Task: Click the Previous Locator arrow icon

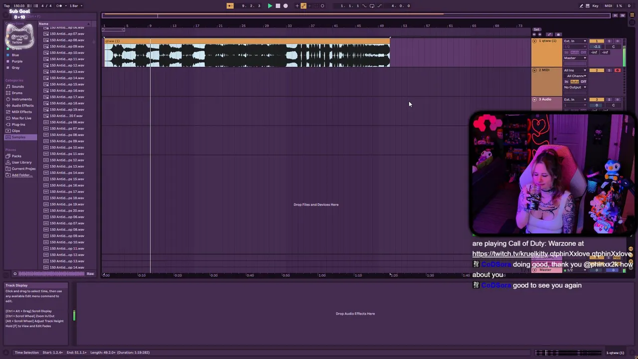Action: coord(534,34)
